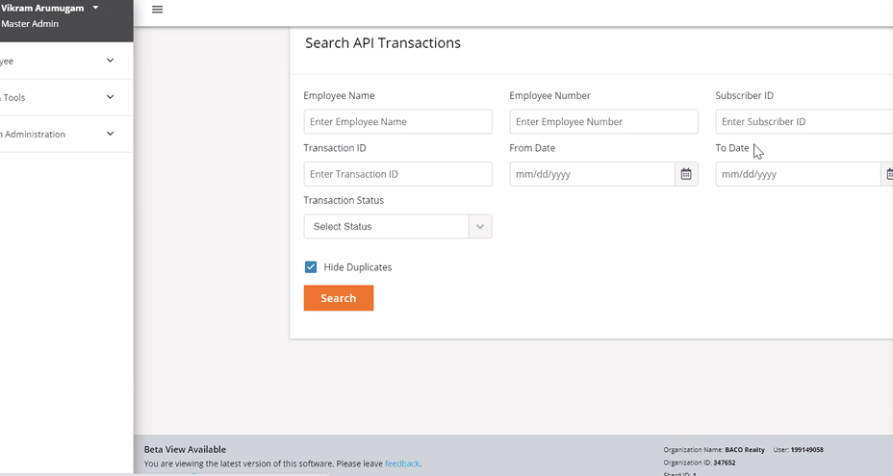Uncheck the Hide Duplicates checkbox
The height and width of the screenshot is (476, 893).
tap(311, 267)
